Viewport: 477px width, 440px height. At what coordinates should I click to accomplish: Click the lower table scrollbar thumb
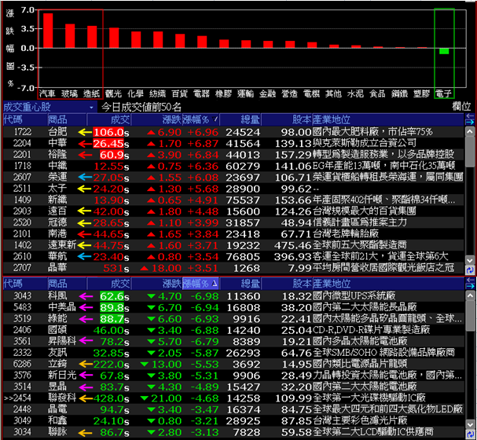[470, 316]
